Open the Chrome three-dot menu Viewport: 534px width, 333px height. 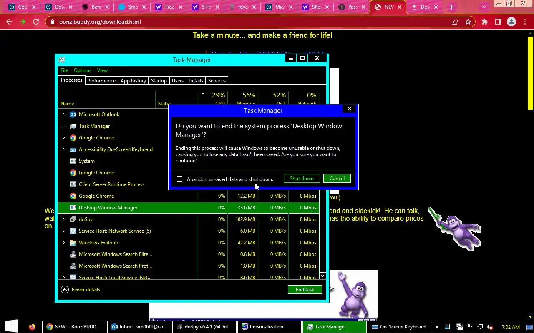point(525,22)
